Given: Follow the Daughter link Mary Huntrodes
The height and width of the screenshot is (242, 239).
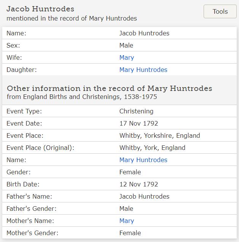Looking at the screenshot, I should click(143, 70).
